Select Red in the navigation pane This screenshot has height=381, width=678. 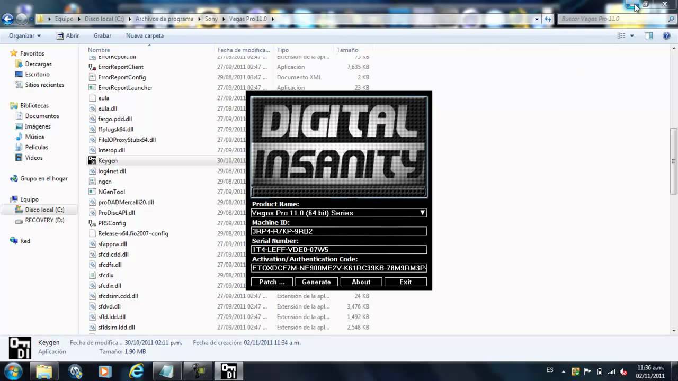tap(25, 241)
